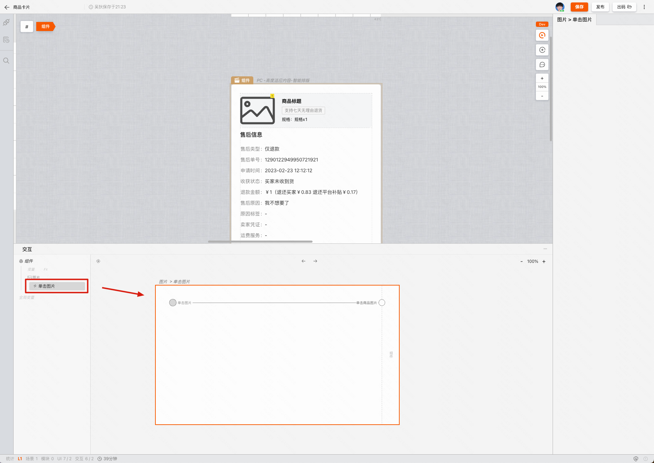This screenshot has height=463, width=654.
Task: Open the plugin connector icon in left sidebar
Action: 6,23
